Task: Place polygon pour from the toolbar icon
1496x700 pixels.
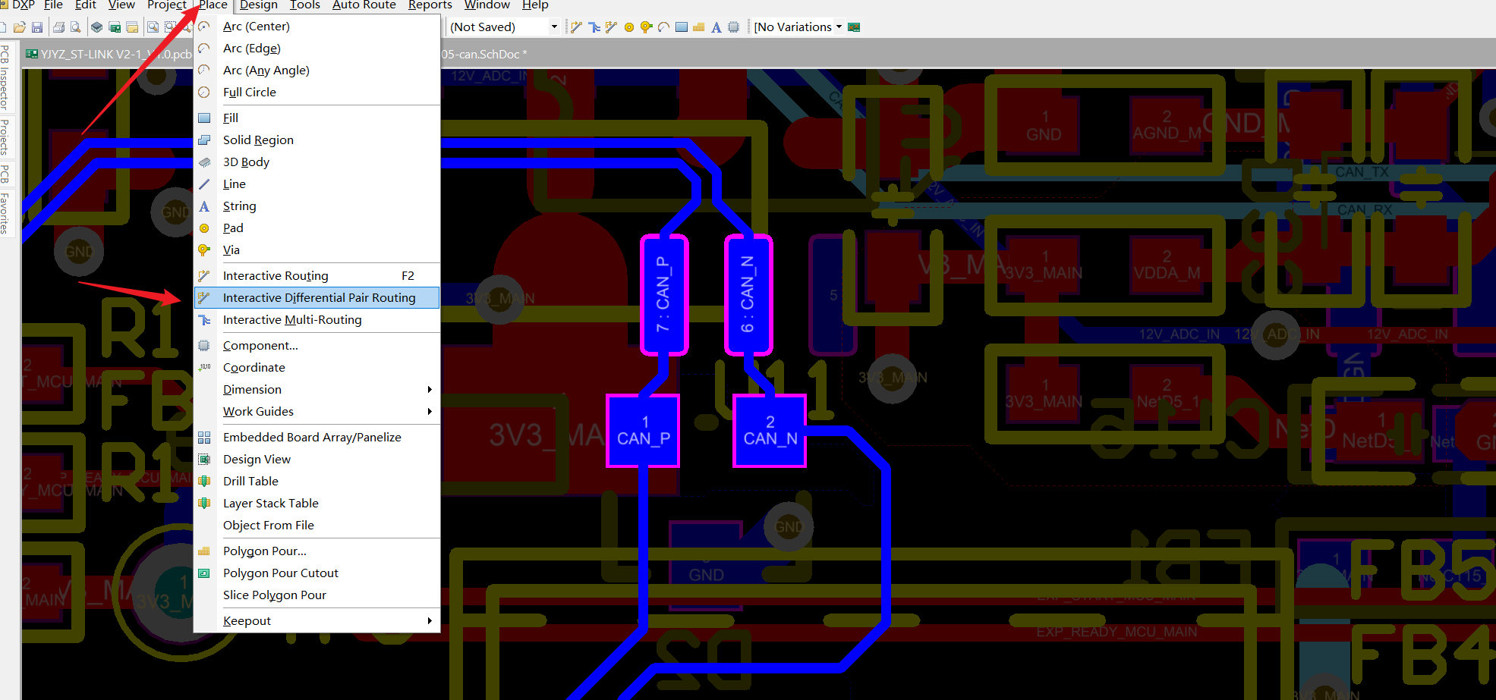Action: (698, 27)
